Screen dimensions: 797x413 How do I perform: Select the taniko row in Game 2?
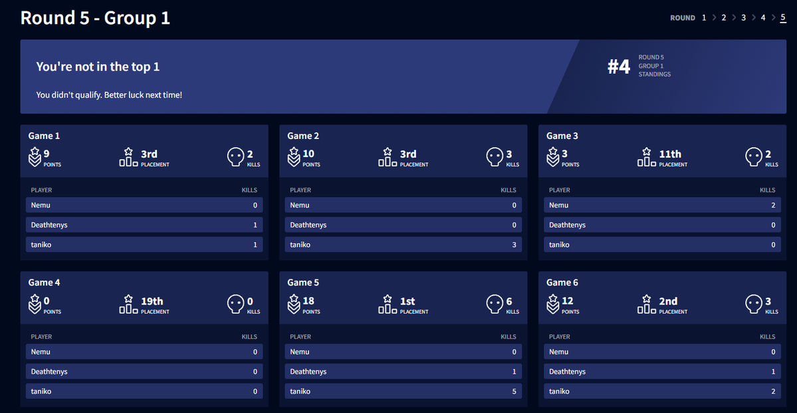403,245
